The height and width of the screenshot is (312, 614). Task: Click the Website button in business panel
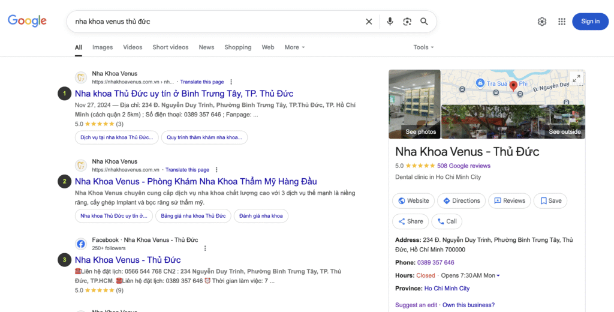tap(414, 200)
